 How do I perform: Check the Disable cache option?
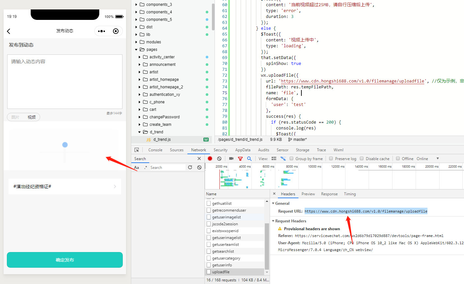click(x=362, y=158)
